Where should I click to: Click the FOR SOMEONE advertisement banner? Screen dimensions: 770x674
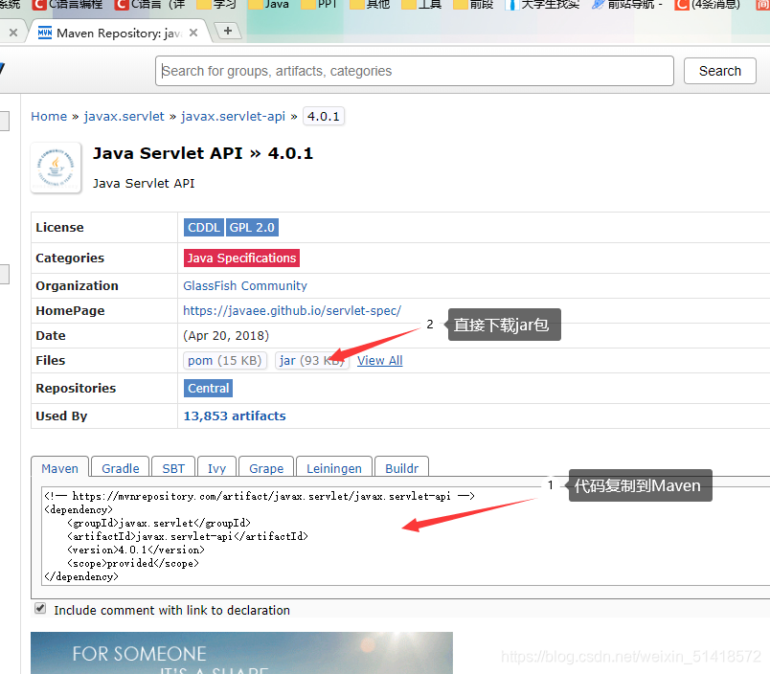pos(241,652)
